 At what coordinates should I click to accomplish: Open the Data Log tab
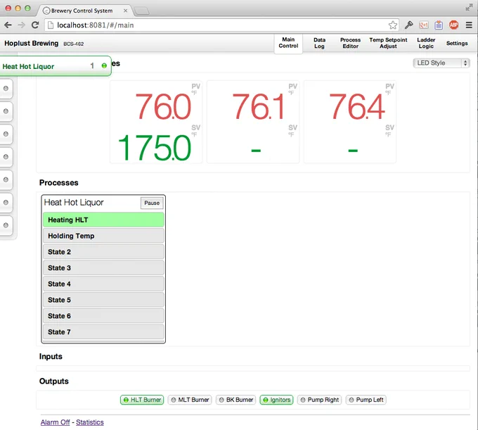click(319, 43)
